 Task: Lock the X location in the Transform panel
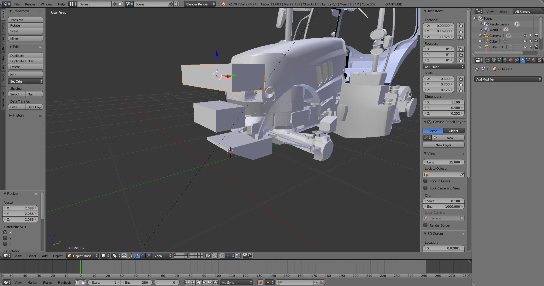click(460, 25)
